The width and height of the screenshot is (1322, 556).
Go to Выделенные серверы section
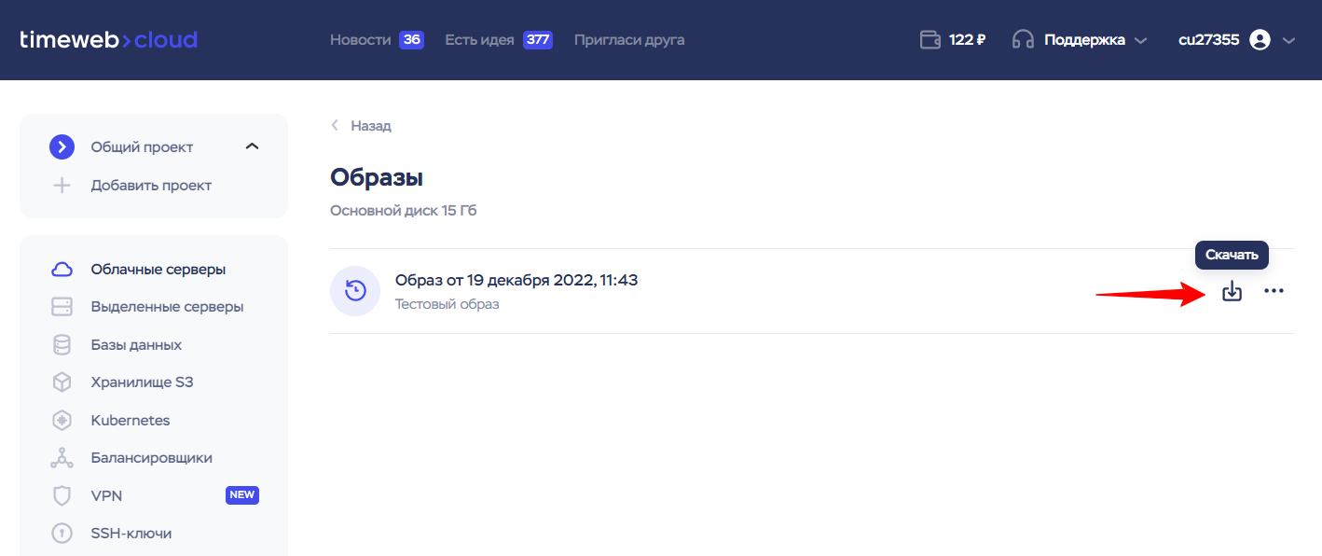tap(167, 307)
